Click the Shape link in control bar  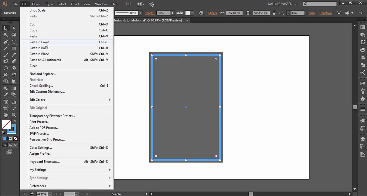tap(213, 13)
